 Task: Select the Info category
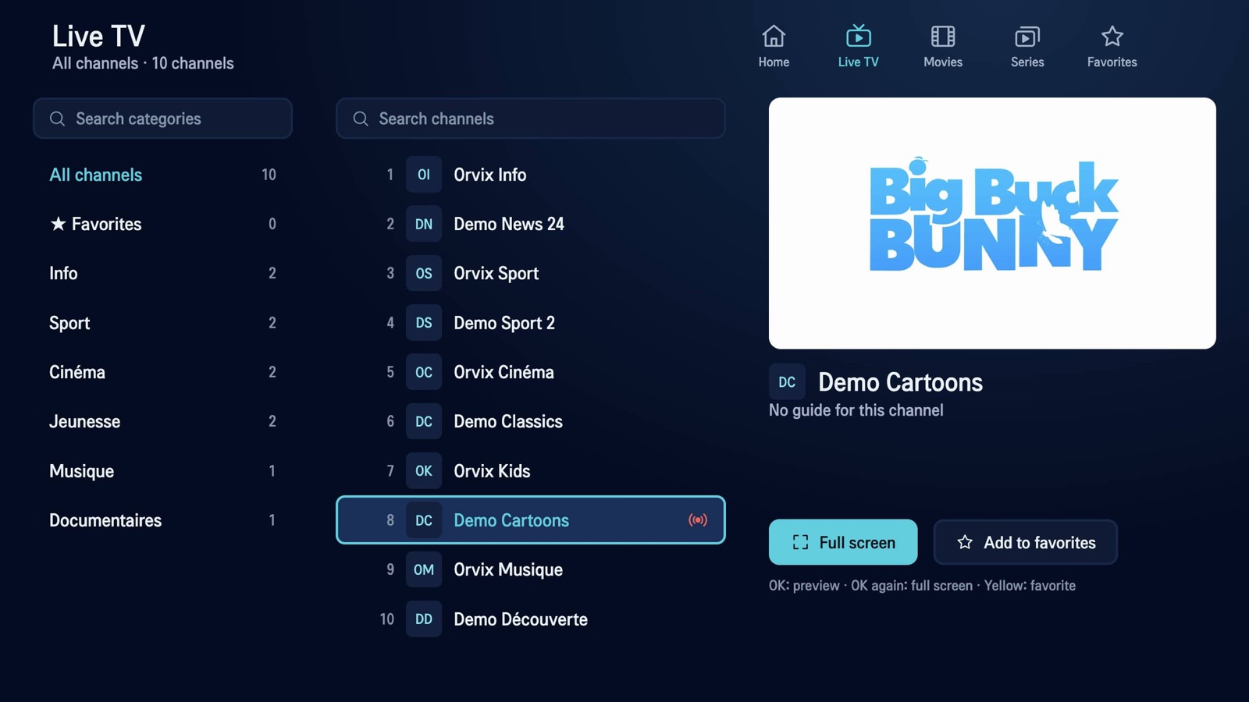(x=162, y=273)
